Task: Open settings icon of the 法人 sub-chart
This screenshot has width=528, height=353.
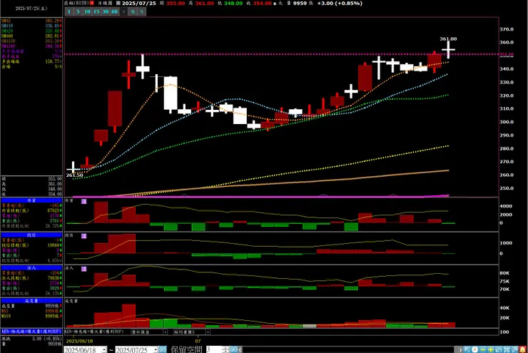Action: pos(84,269)
